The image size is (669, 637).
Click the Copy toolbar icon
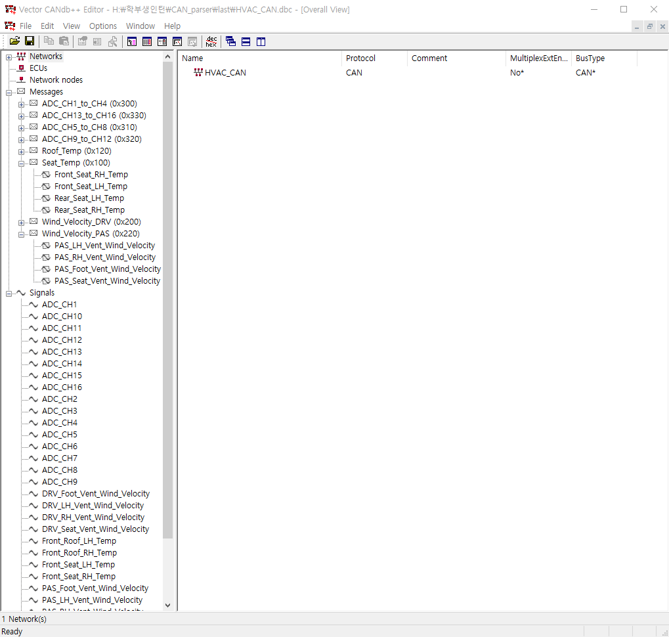(49, 41)
